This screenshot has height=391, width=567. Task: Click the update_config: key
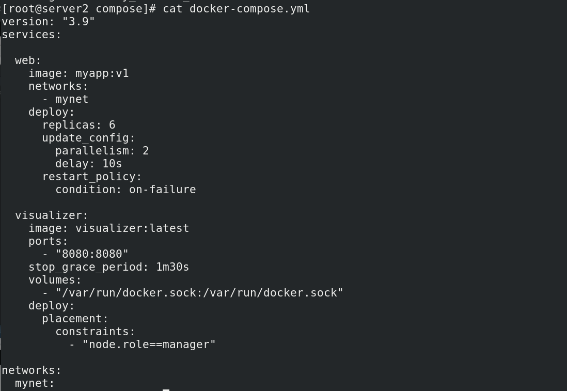click(x=88, y=138)
